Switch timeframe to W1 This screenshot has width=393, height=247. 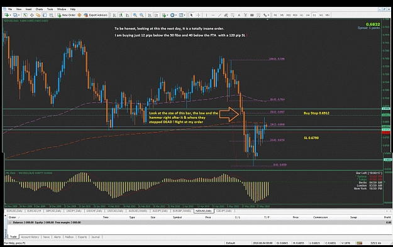[321, 15]
